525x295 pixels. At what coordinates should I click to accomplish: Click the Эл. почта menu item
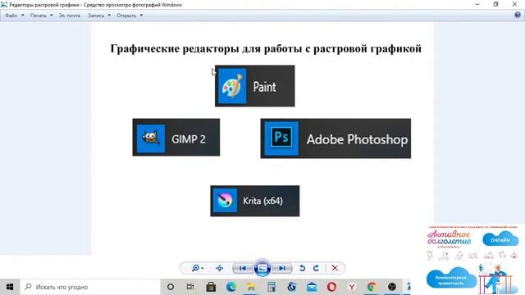pyautogui.click(x=69, y=16)
